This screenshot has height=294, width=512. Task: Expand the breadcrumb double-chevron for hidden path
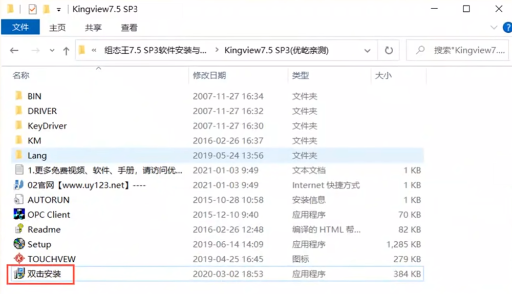point(94,50)
